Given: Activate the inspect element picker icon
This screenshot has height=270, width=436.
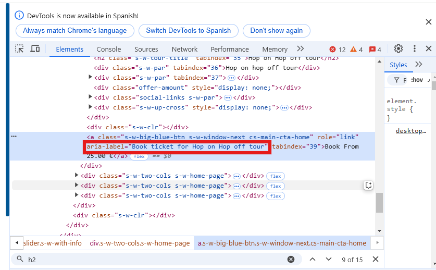Looking at the screenshot, I should tap(19, 49).
